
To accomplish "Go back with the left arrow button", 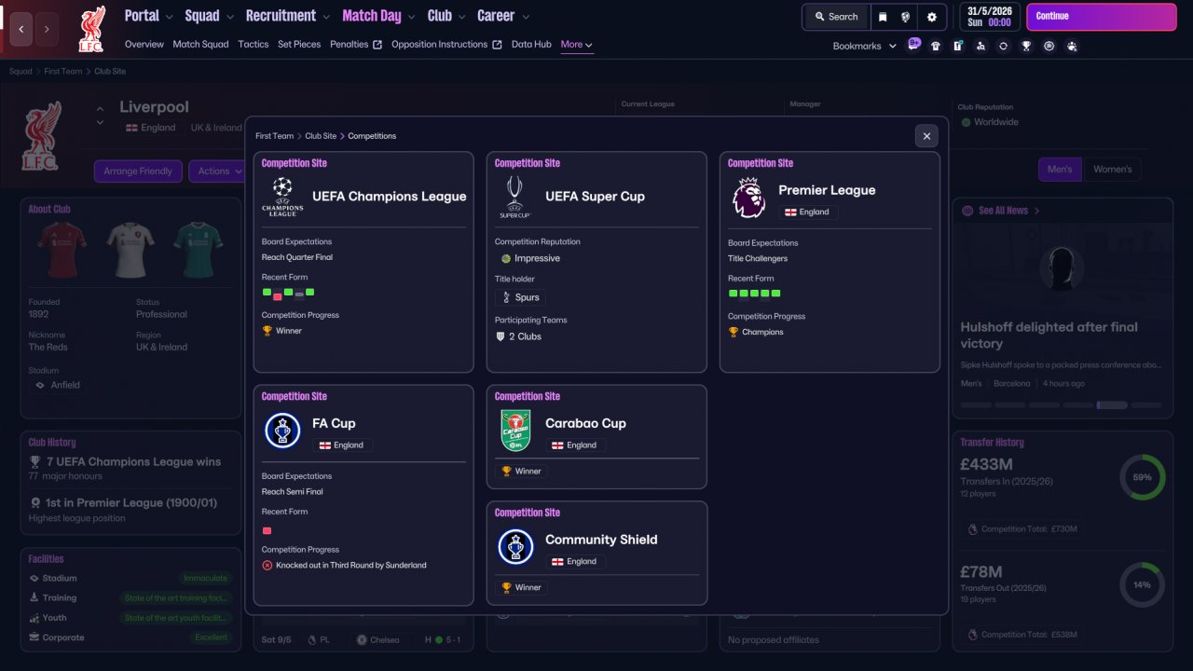I will (x=21, y=29).
